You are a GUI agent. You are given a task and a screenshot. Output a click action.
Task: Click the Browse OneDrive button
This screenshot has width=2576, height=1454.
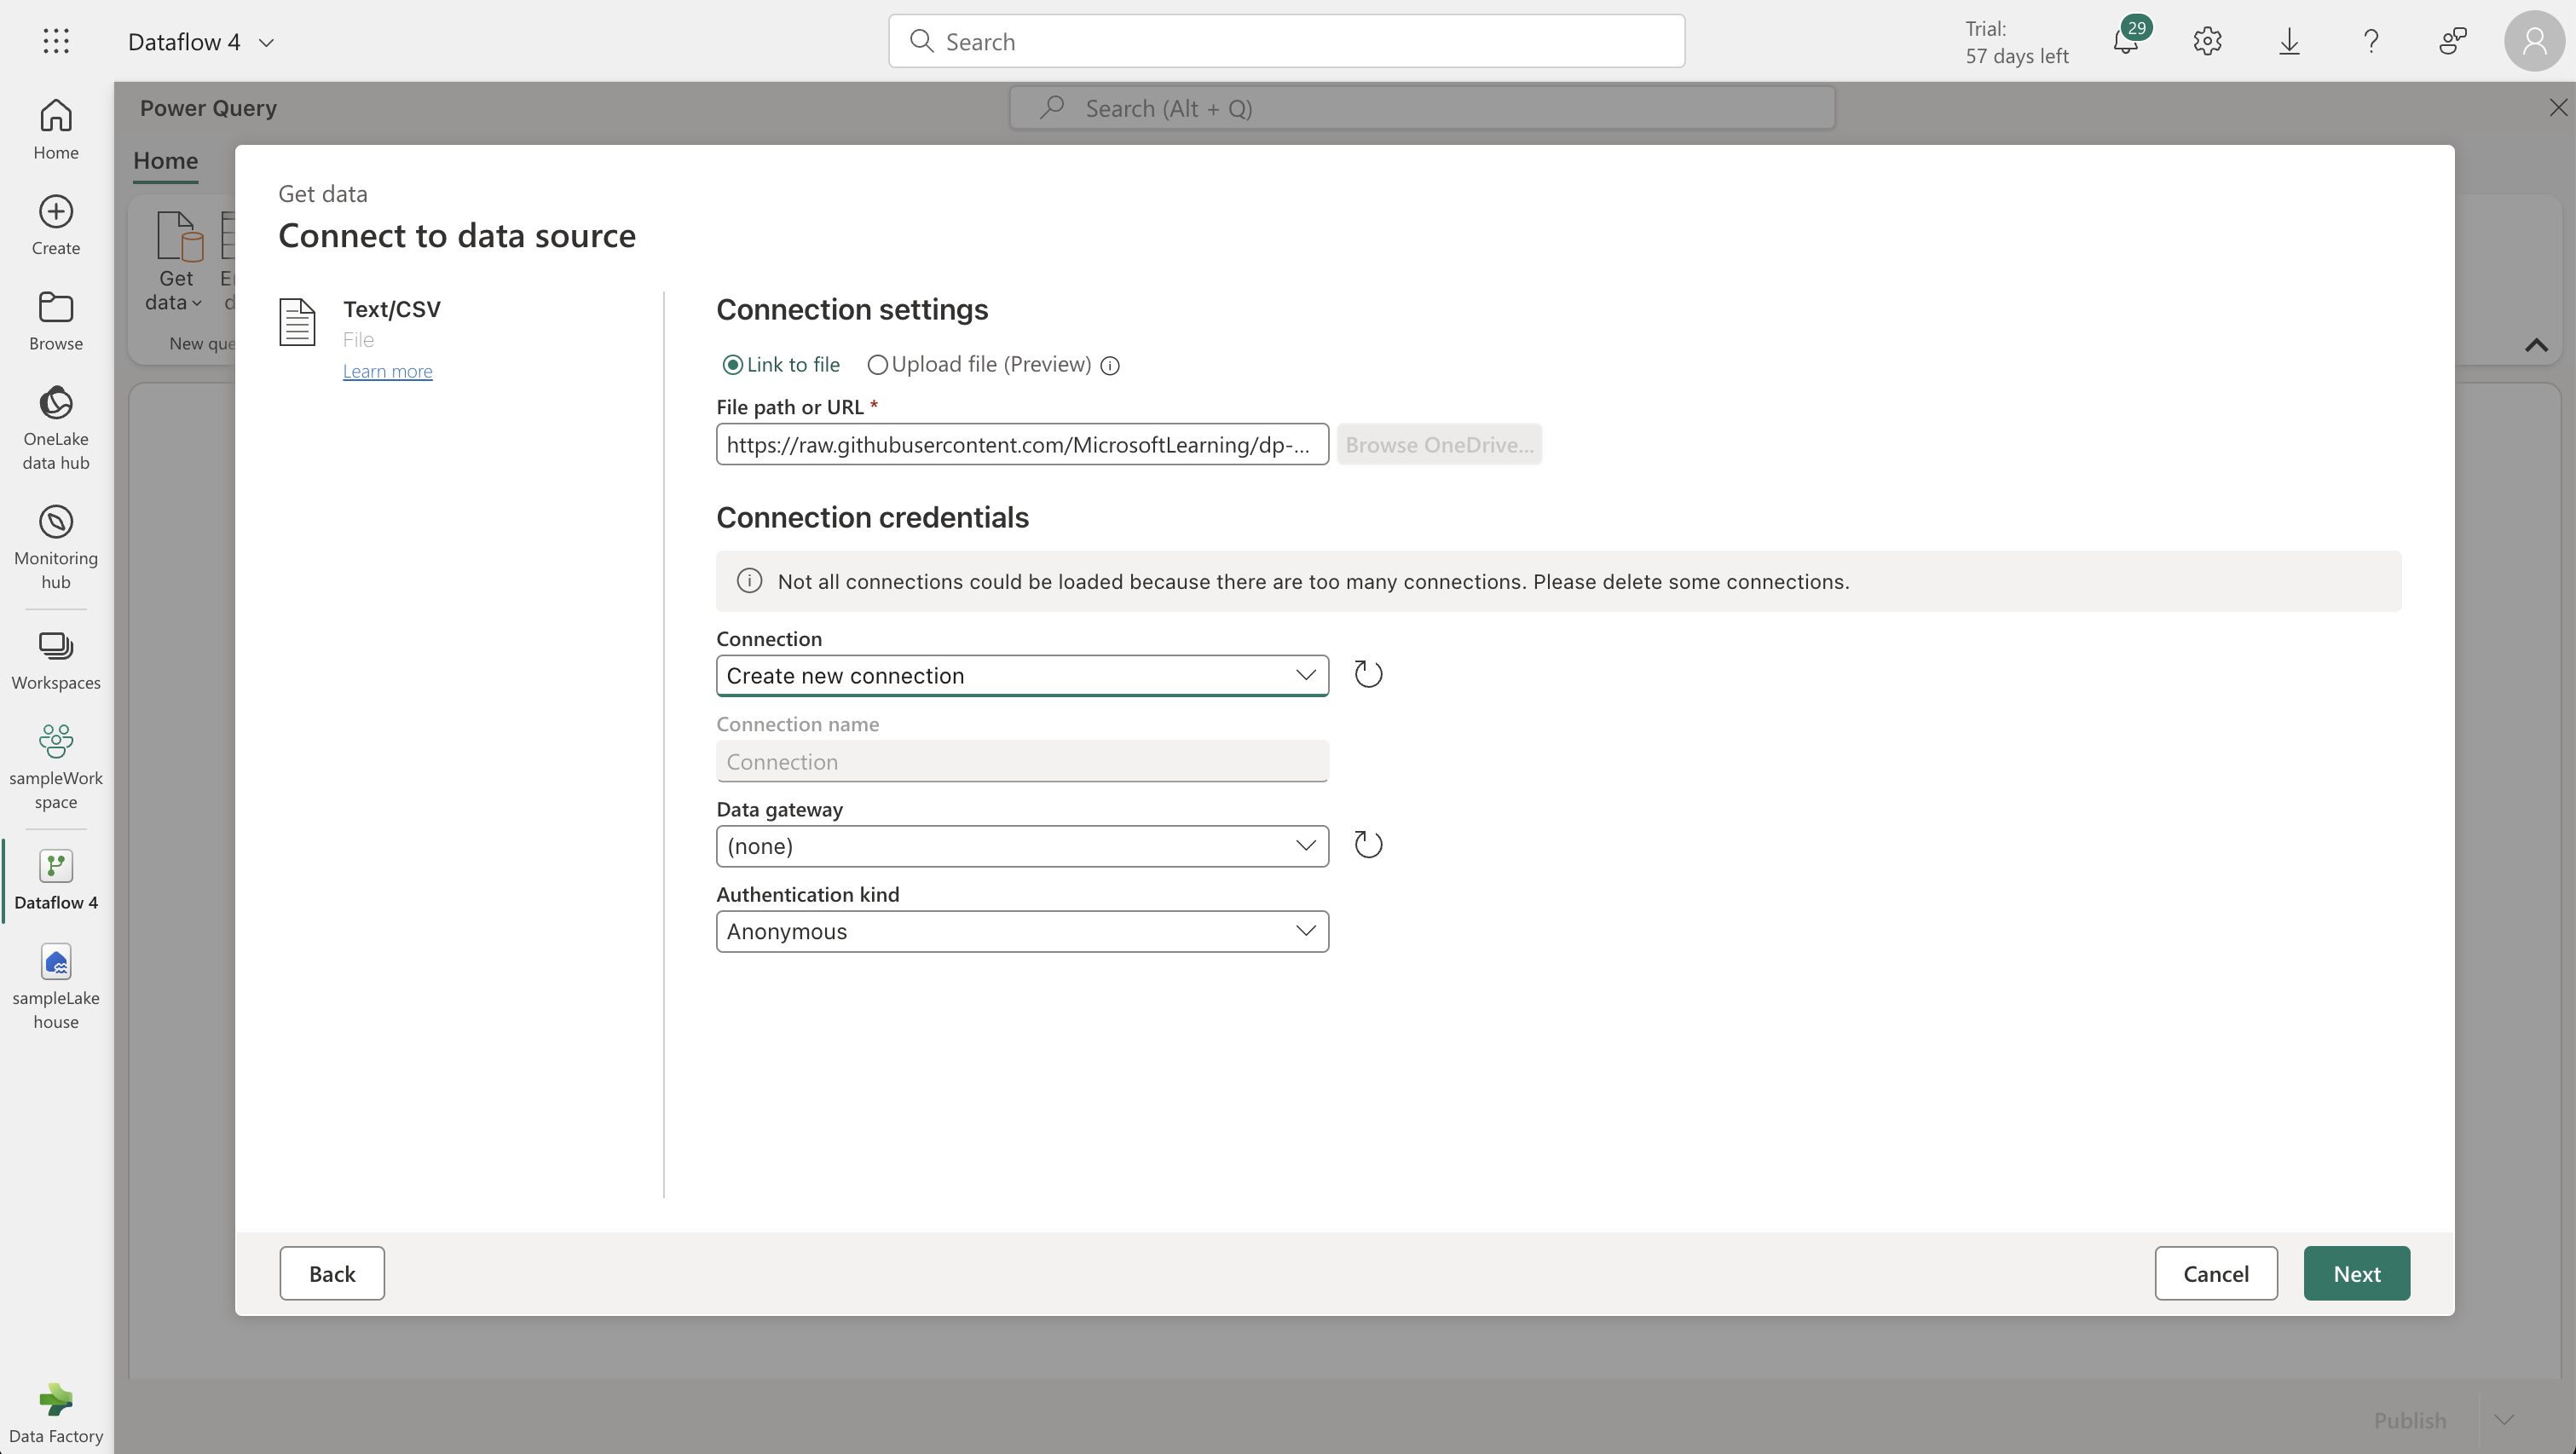(x=1439, y=444)
